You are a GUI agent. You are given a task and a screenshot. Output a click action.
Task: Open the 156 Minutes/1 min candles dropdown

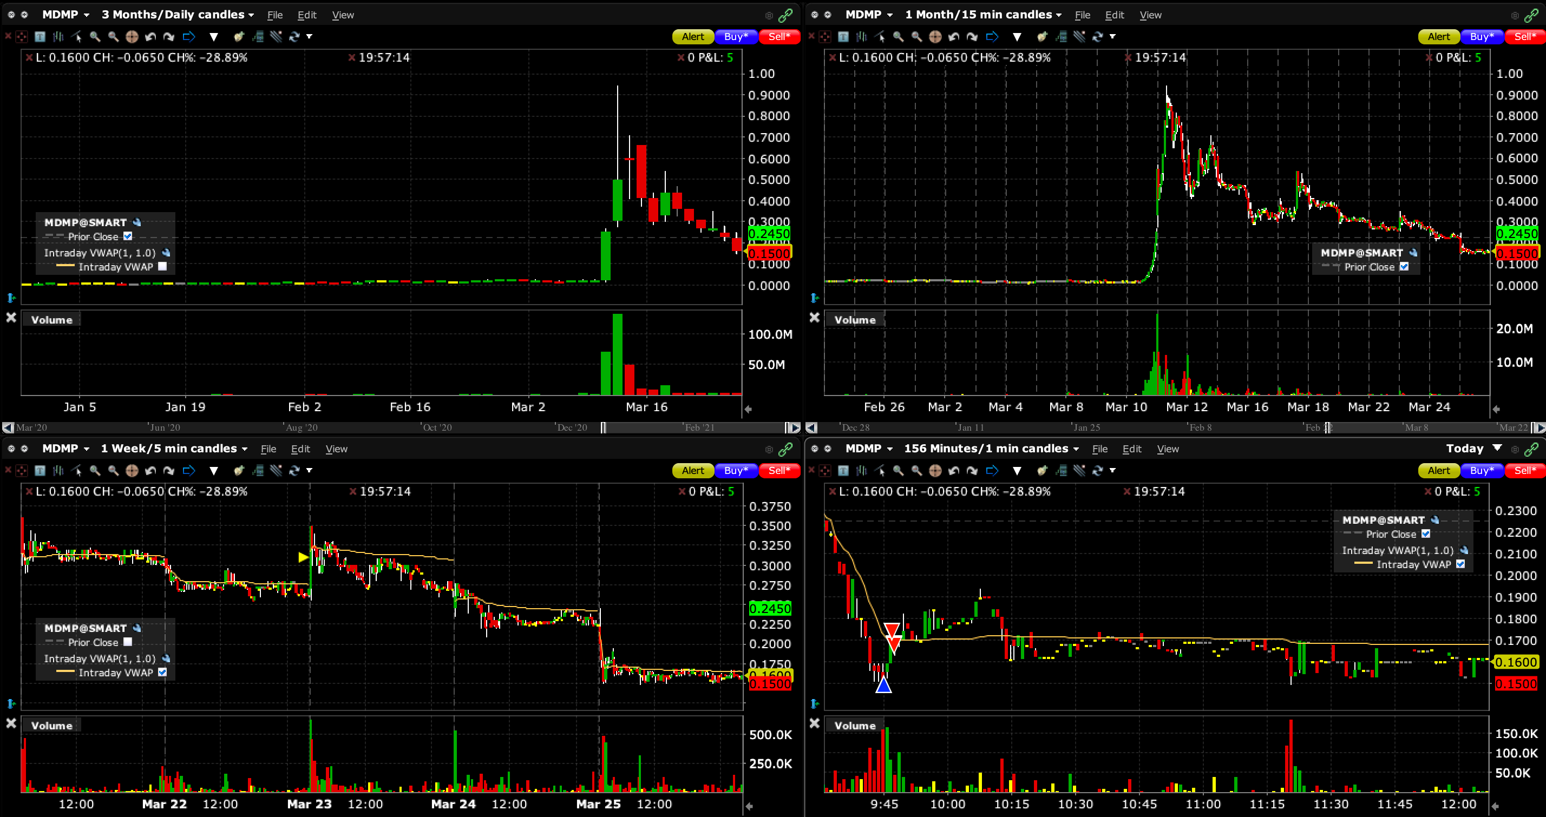point(991,449)
